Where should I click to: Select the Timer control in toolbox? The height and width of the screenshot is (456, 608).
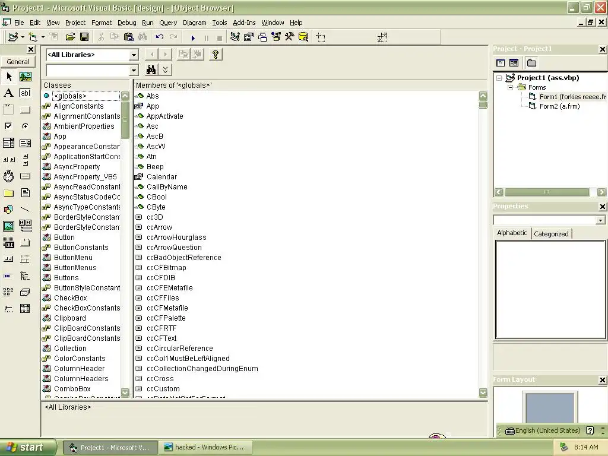click(8, 176)
